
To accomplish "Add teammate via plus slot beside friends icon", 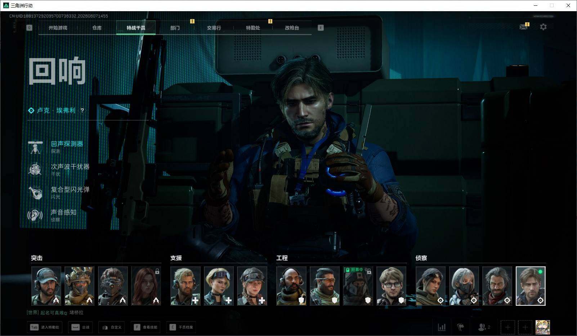I will click(x=507, y=327).
